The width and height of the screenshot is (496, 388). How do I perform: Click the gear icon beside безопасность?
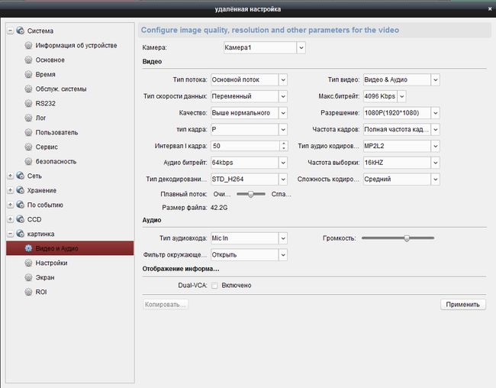28,161
